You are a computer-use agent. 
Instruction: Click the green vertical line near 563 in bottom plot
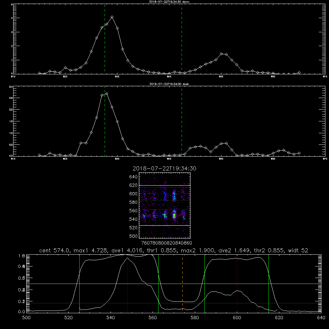pos(159,283)
